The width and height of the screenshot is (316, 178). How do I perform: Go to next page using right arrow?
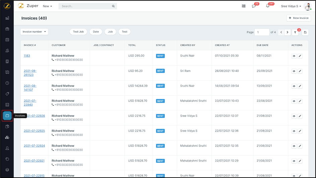[x=288, y=32]
